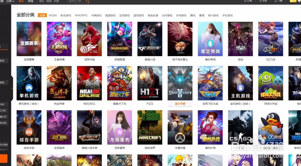Open QQ游戏 penguin card

(271, 127)
